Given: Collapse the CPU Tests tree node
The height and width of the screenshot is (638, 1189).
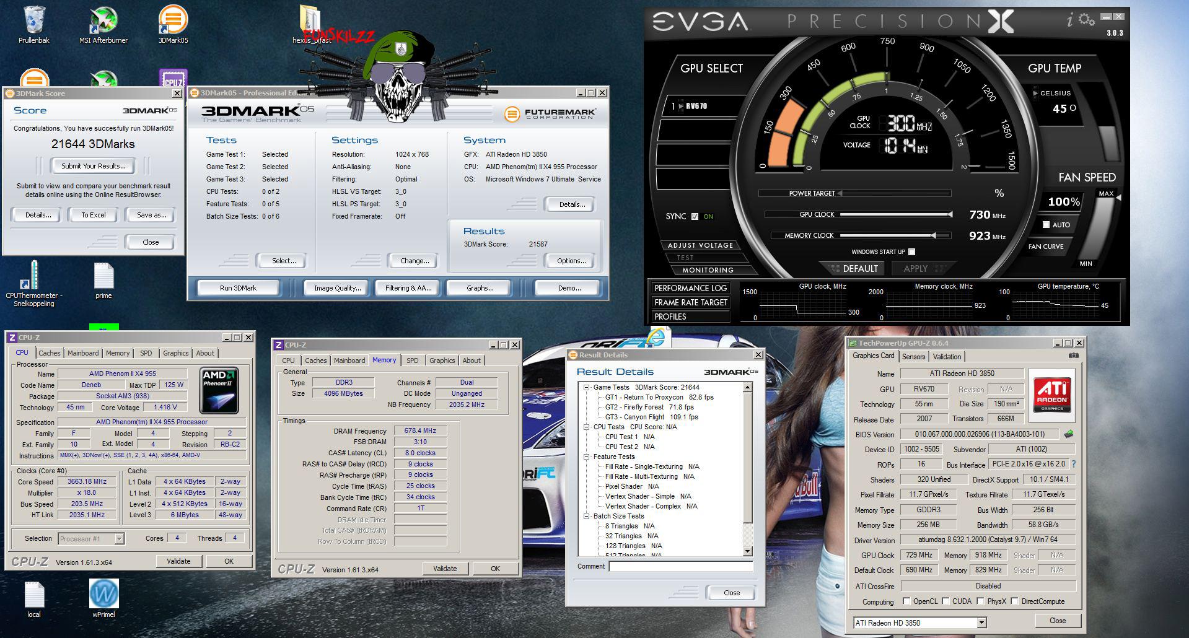Looking at the screenshot, I should 586,427.
